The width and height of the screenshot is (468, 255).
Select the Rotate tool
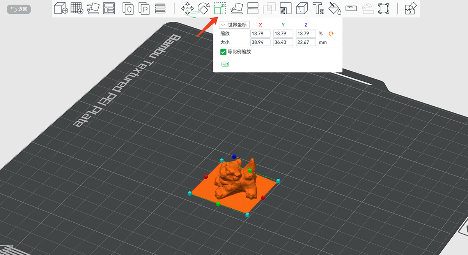[204, 9]
